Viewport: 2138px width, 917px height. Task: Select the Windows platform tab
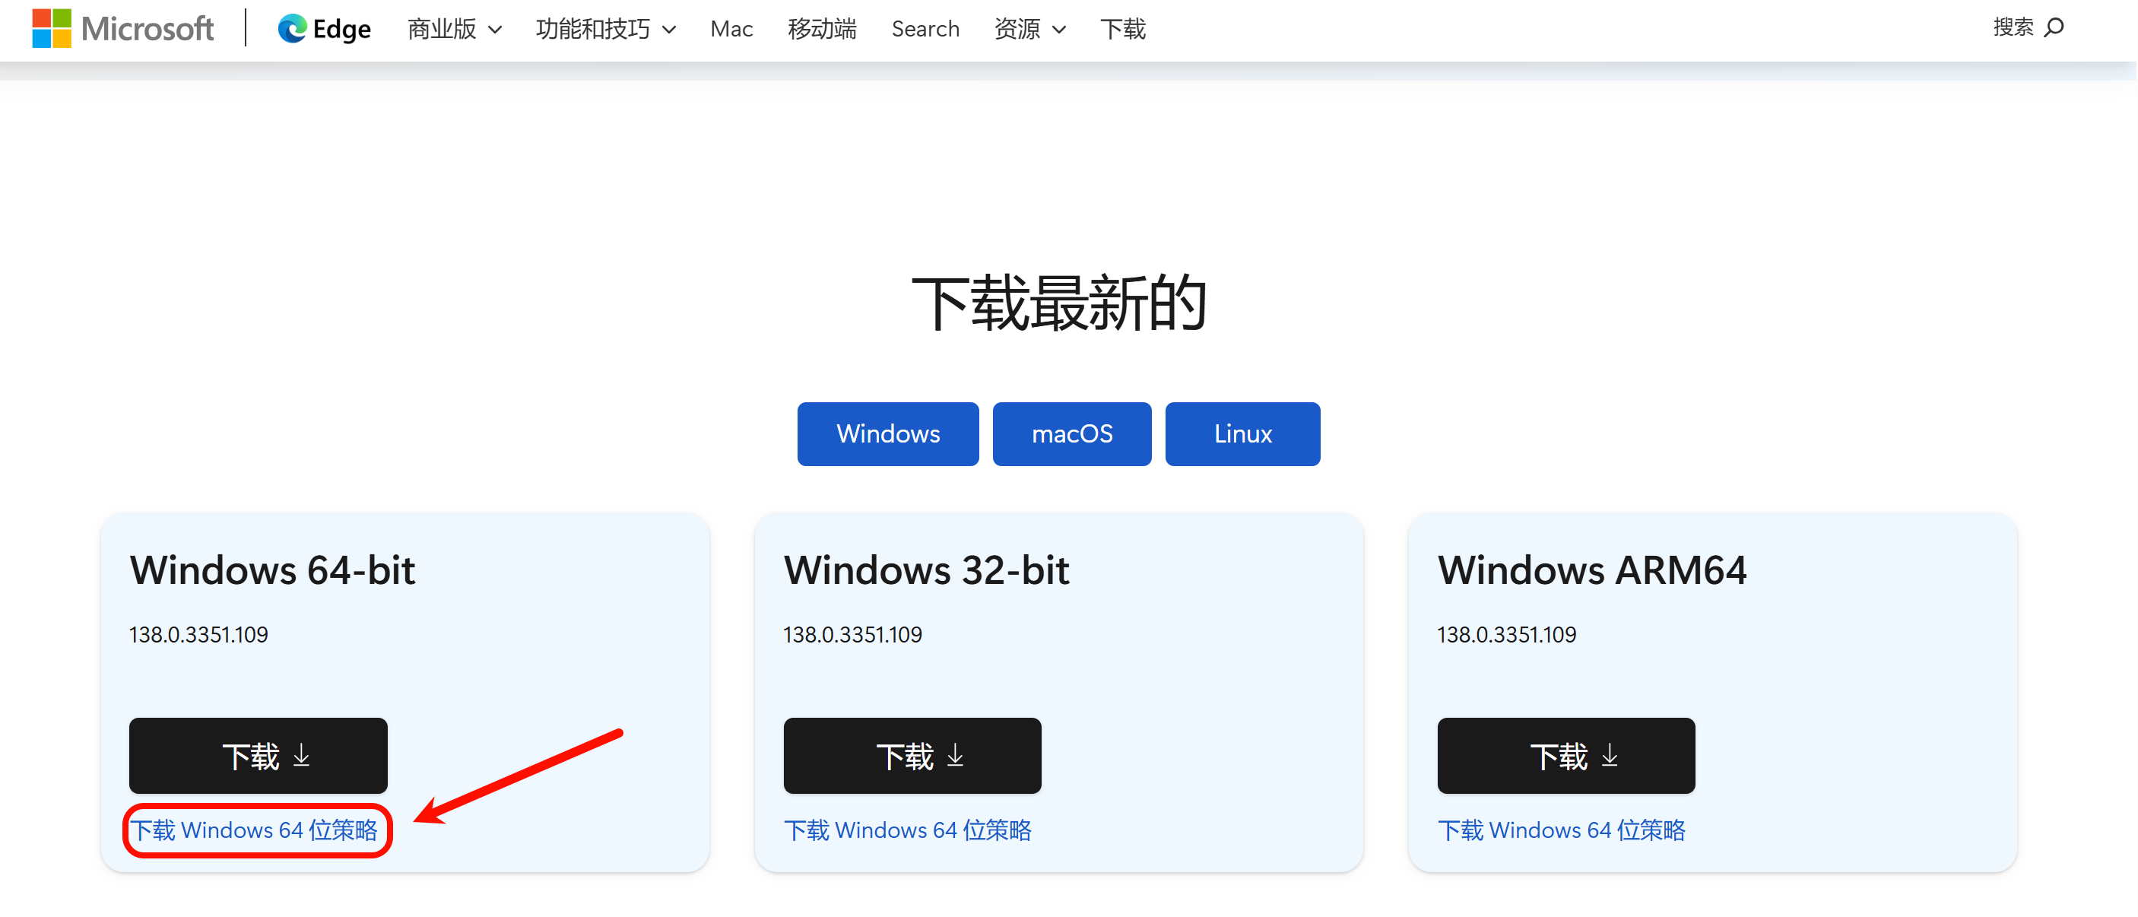pyautogui.click(x=888, y=434)
